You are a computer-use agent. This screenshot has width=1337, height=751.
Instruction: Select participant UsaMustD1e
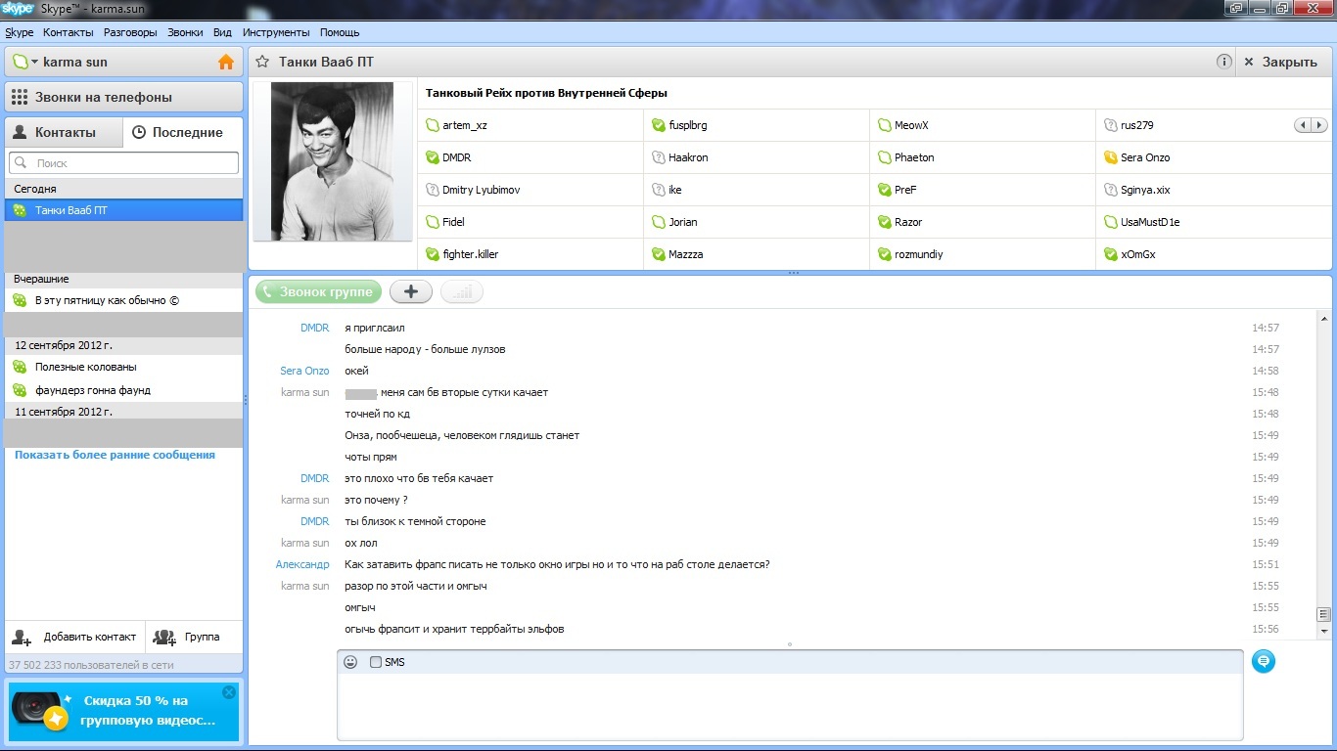pyautogui.click(x=1150, y=222)
